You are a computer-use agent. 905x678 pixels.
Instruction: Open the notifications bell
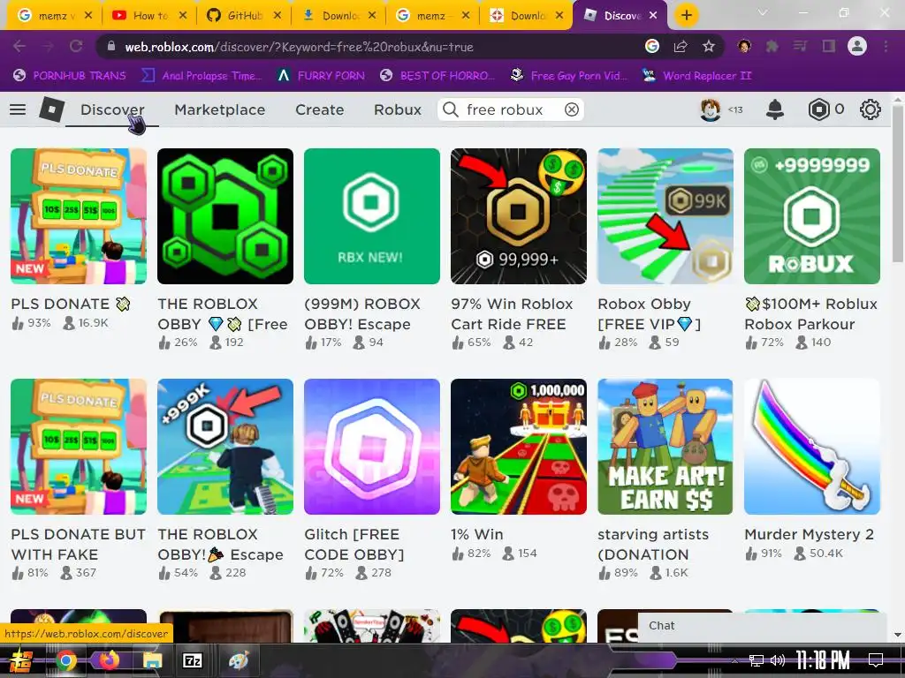(774, 109)
